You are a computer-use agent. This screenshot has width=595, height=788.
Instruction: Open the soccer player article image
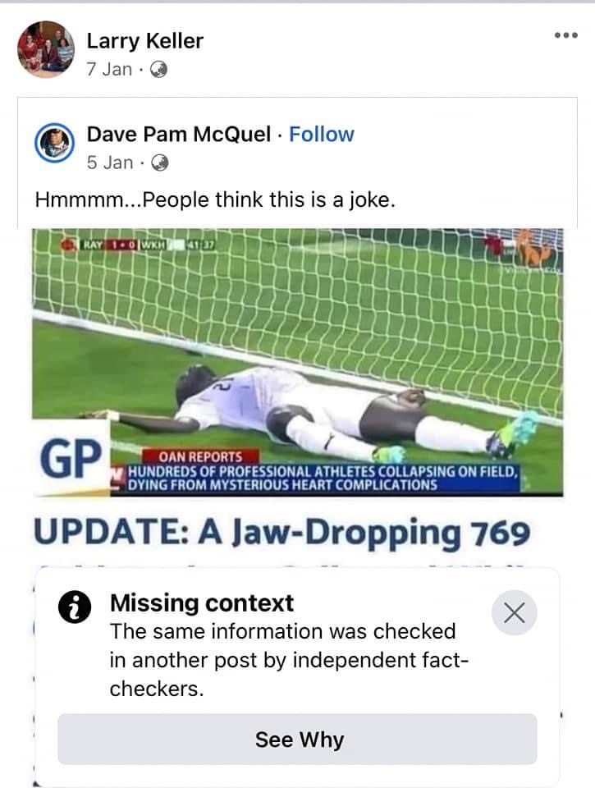pos(297,362)
